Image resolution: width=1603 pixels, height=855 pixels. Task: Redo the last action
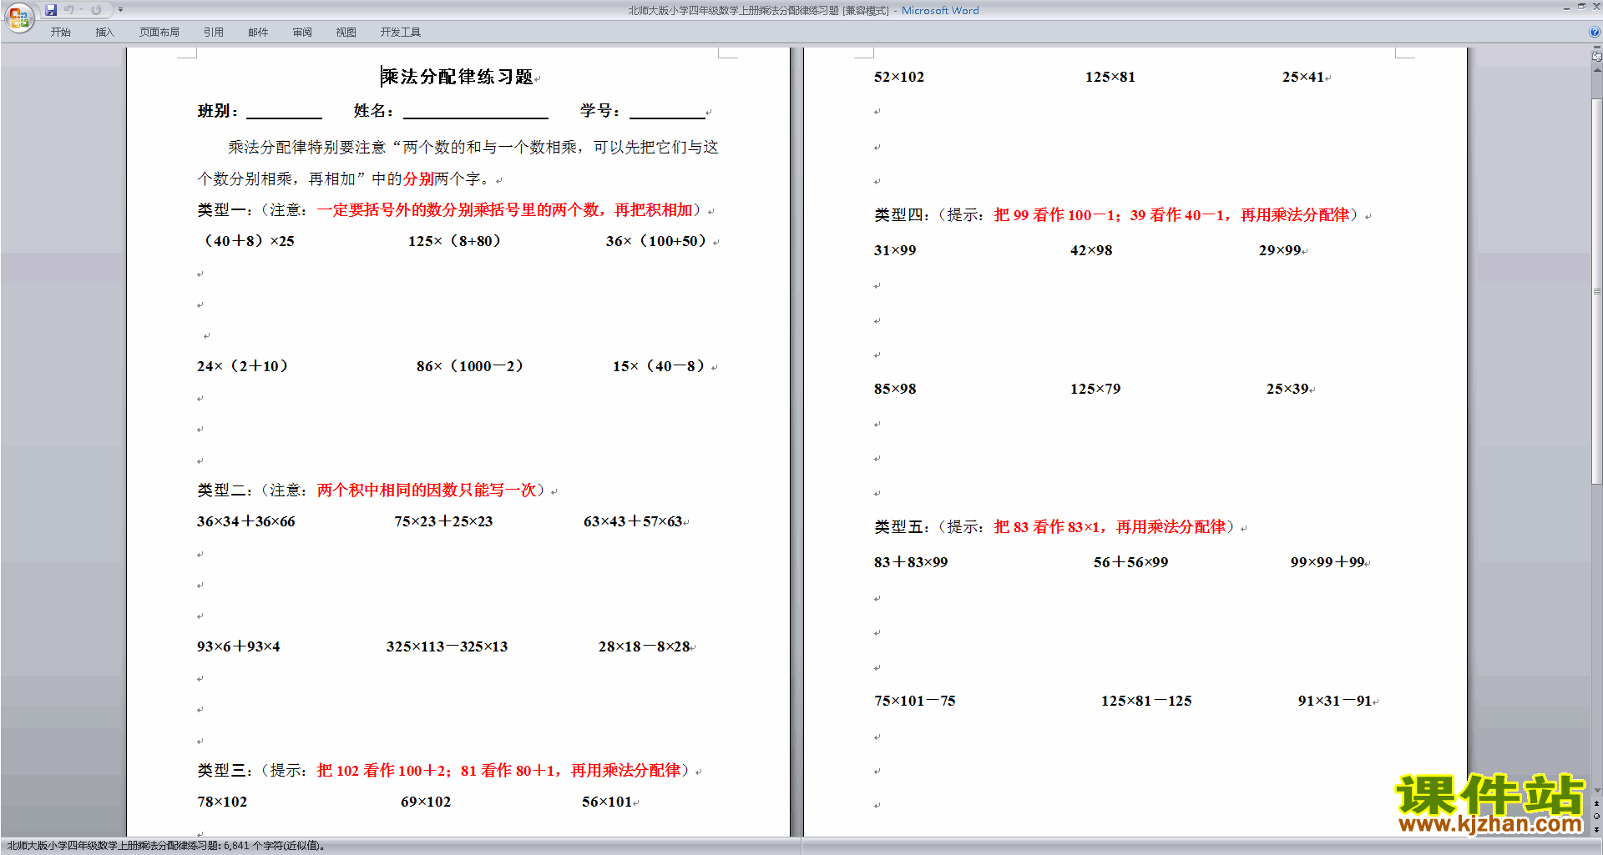point(96,10)
